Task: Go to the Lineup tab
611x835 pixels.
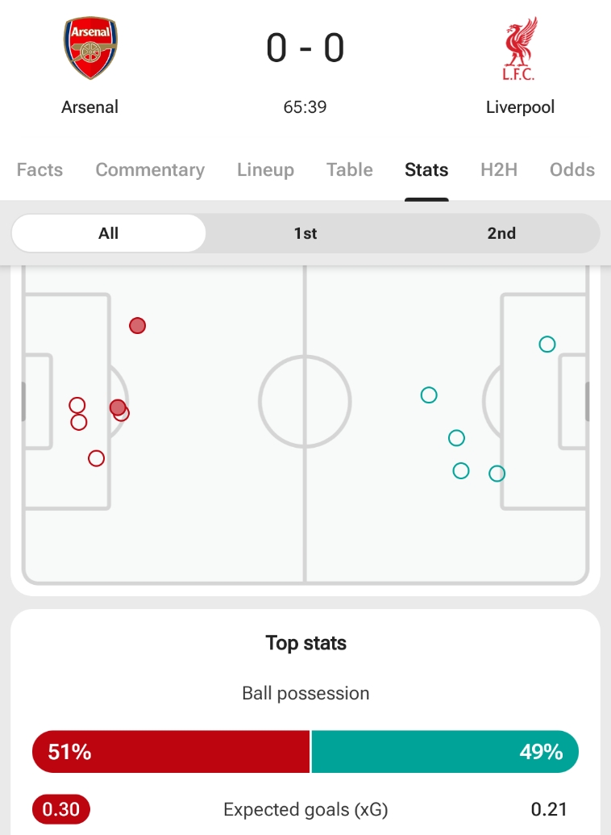Action: (265, 170)
